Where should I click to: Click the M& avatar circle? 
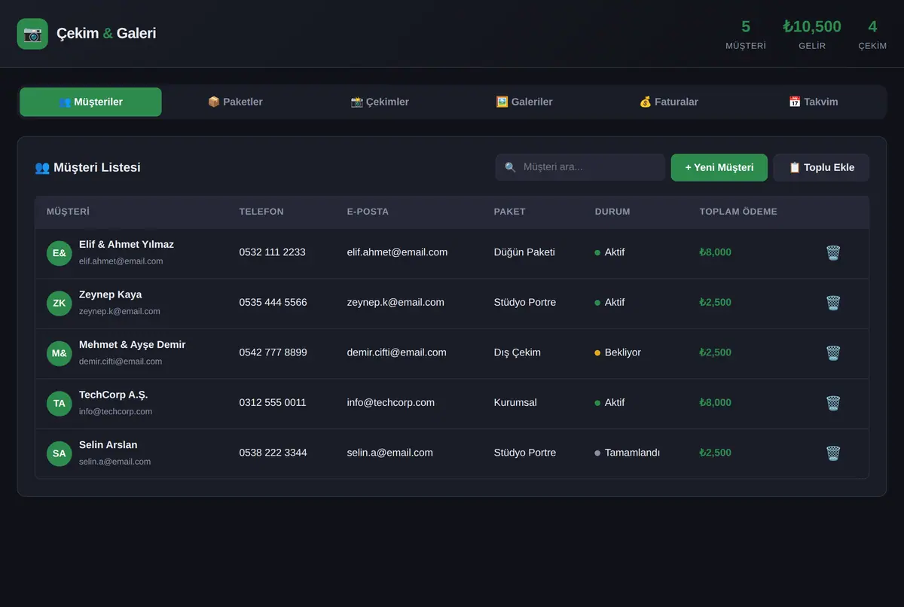click(x=60, y=353)
